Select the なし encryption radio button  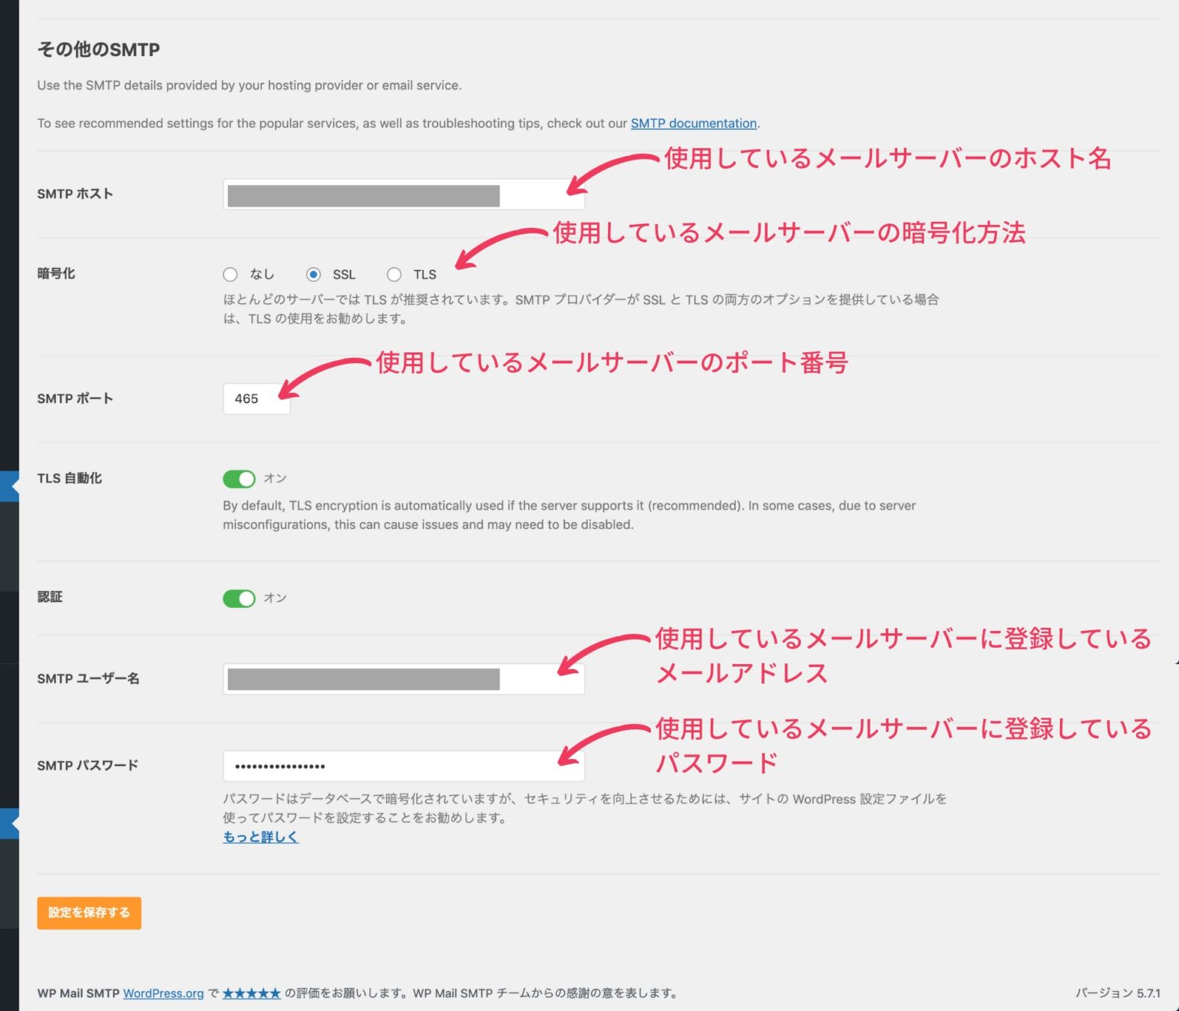[x=230, y=274]
